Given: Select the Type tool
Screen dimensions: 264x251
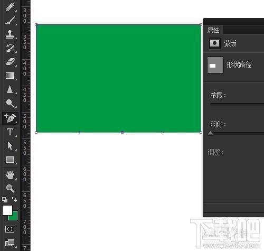Looking at the screenshot, I should click(10, 132).
